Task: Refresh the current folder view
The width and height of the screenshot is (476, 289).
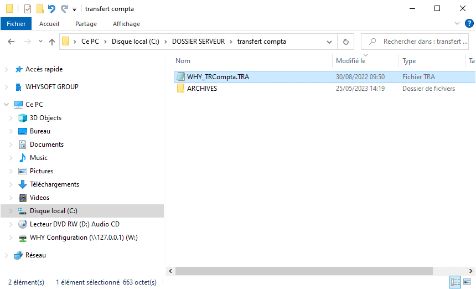Action: point(346,42)
